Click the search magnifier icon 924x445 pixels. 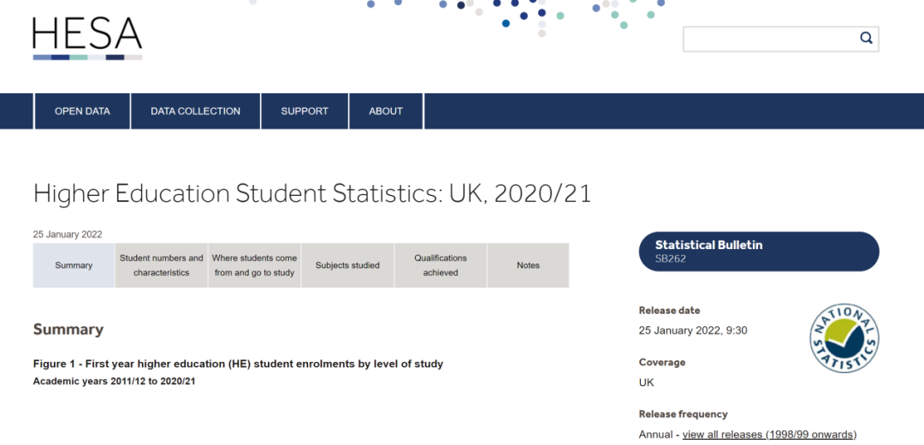[866, 39]
